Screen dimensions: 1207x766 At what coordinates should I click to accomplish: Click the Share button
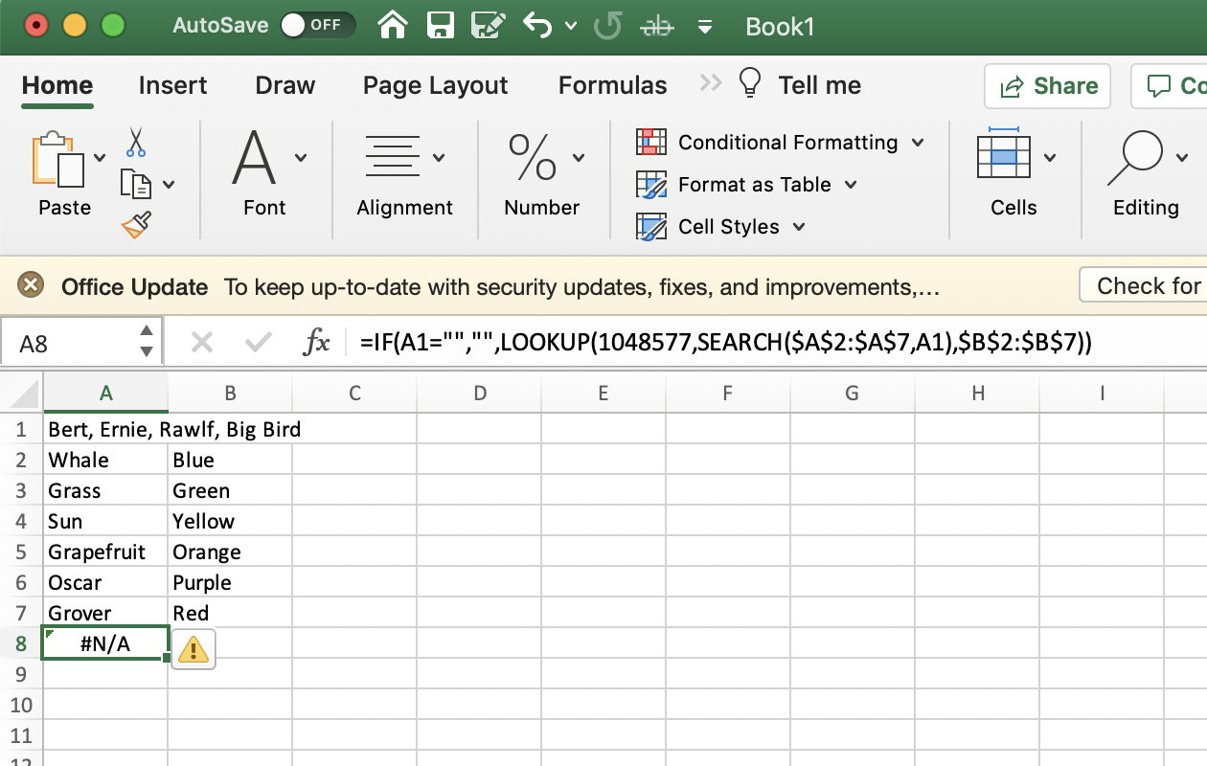tap(1047, 86)
